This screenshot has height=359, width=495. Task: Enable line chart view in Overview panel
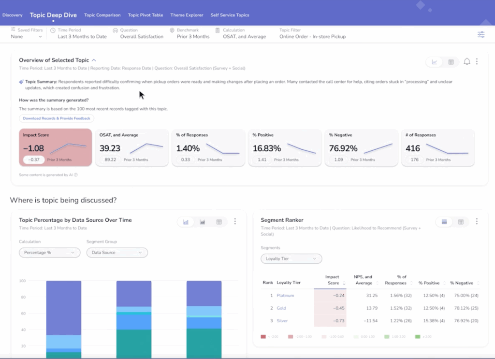(434, 62)
